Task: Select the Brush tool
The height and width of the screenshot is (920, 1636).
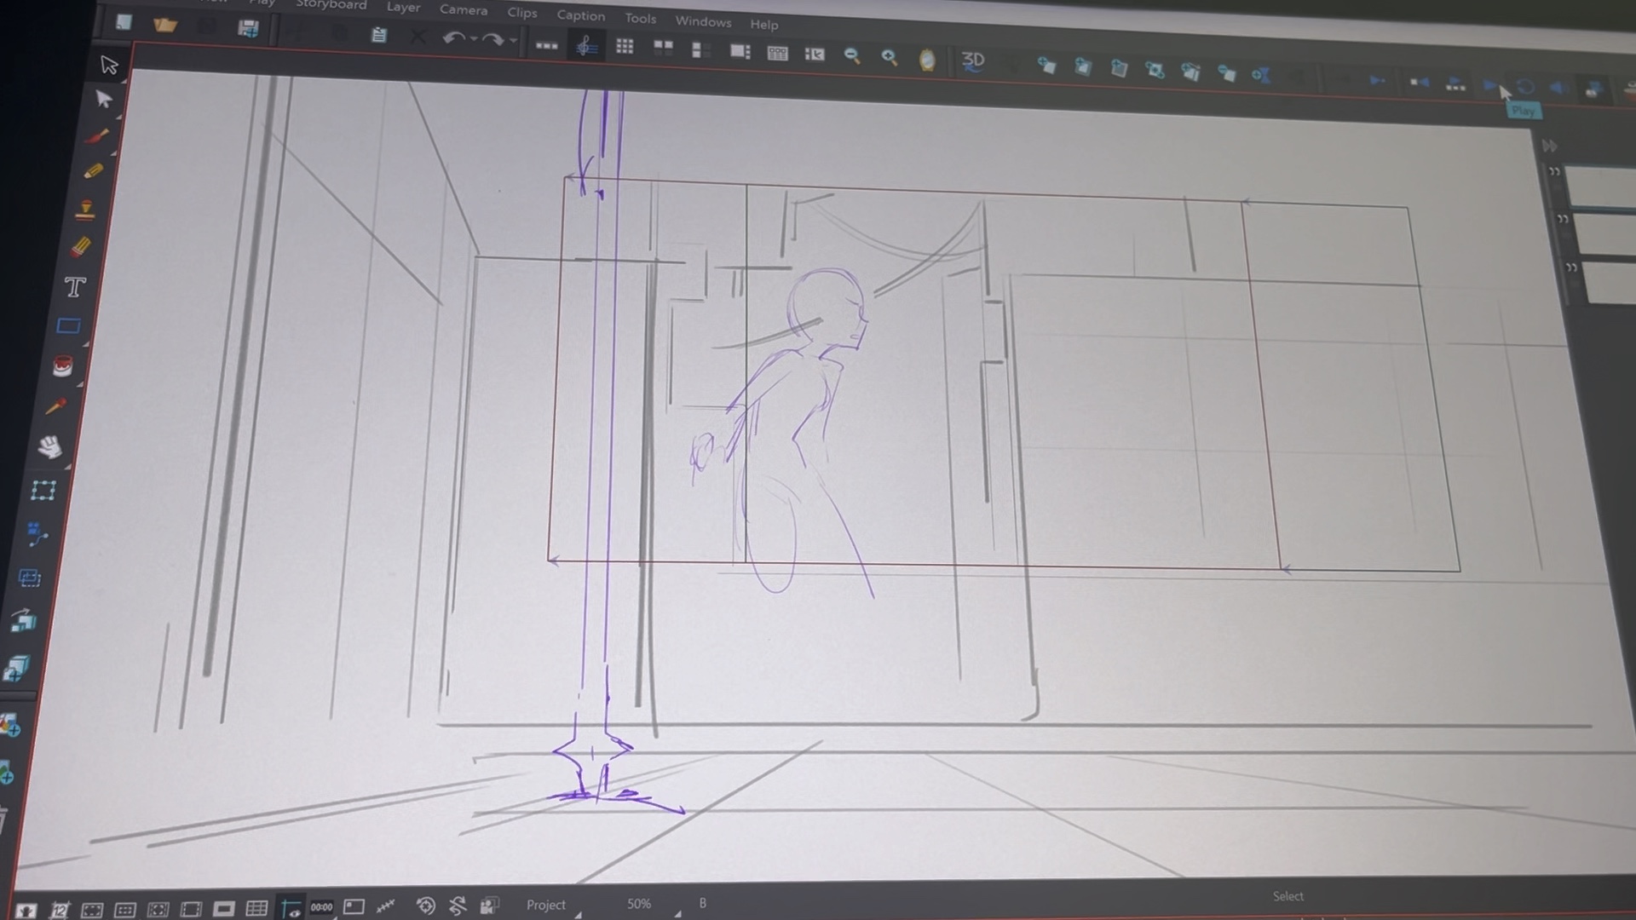Action: pos(97,136)
